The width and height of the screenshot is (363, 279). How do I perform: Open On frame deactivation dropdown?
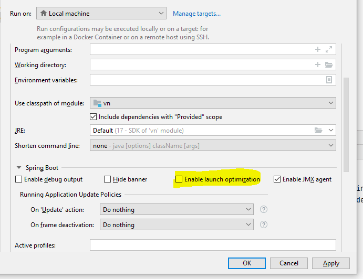tap(177, 224)
